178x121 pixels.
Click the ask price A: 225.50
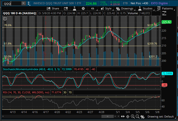(115, 4)
